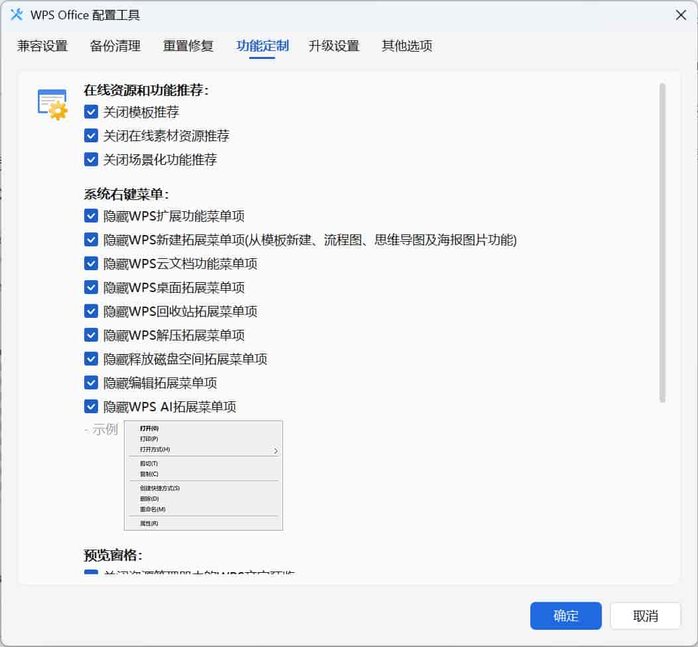698x647 pixels.
Task: Toggle 隐藏WPS解压拓展菜单项 checkbox
Action: click(91, 335)
